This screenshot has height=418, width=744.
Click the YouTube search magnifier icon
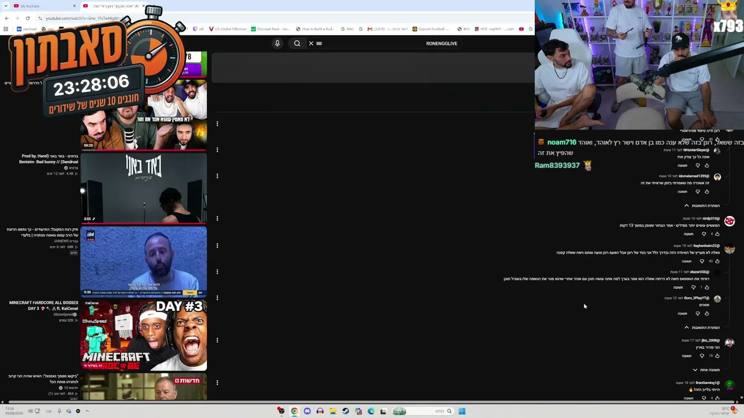tap(297, 44)
